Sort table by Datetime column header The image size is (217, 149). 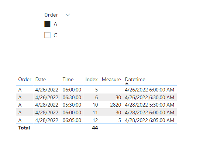(x=135, y=79)
